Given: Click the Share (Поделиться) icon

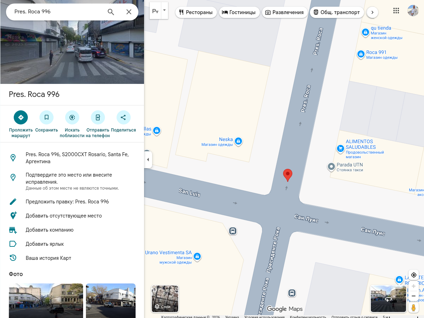Looking at the screenshot, I should coord(123,117).
